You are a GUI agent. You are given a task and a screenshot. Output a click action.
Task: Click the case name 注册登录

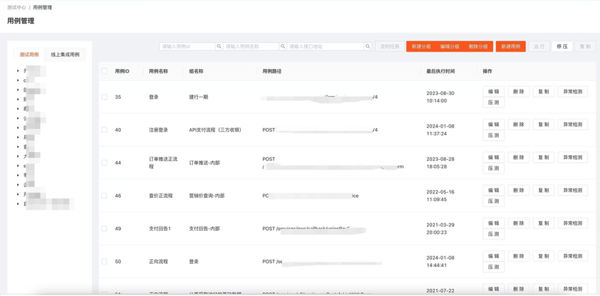point(158,130)
